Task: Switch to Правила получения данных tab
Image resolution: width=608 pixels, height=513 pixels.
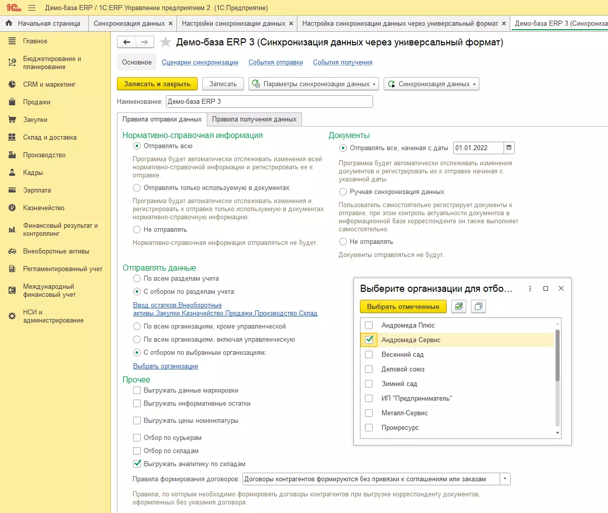Action: (254, 119)
